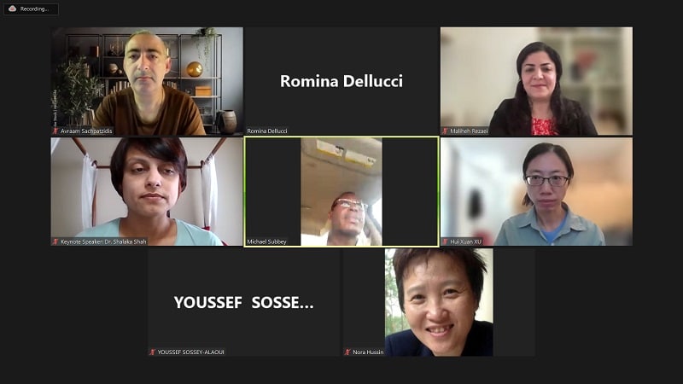Click the Nora Hussin name label
The width and height of the screenshot is (683, 384).
pyautogui.click(x=368, y=352)
